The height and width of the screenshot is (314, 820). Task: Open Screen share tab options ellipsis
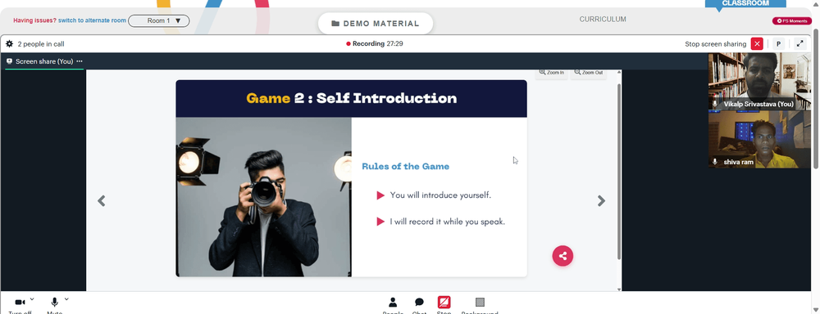coord(80,61)
